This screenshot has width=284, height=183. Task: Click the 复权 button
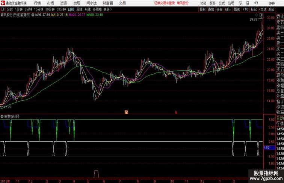point(202,9)
